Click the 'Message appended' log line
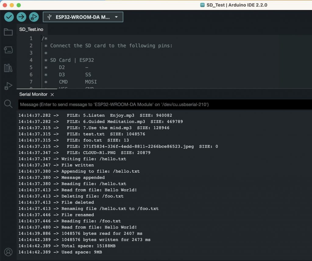The image size is (312, 261). (62, 177)
